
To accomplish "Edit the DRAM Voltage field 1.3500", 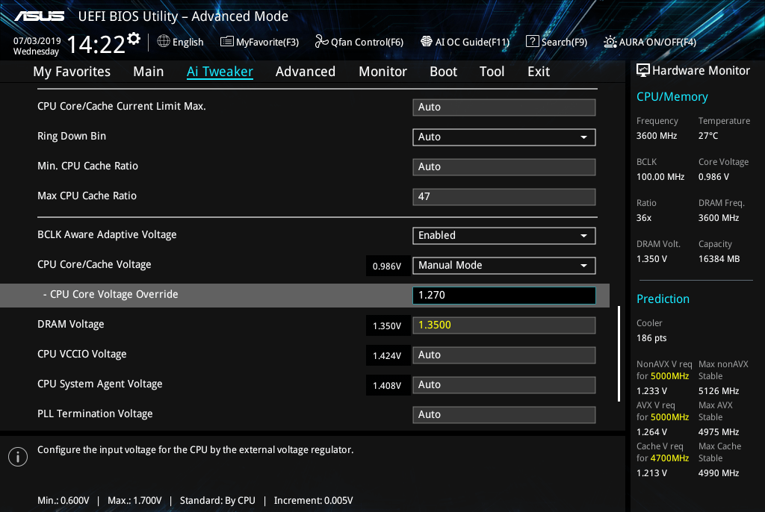I will [504, 325].
